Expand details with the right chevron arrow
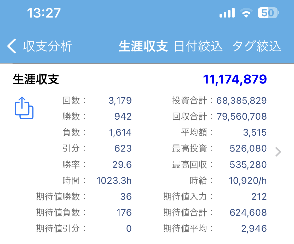The image size is (294, 244). pos(278,152)
